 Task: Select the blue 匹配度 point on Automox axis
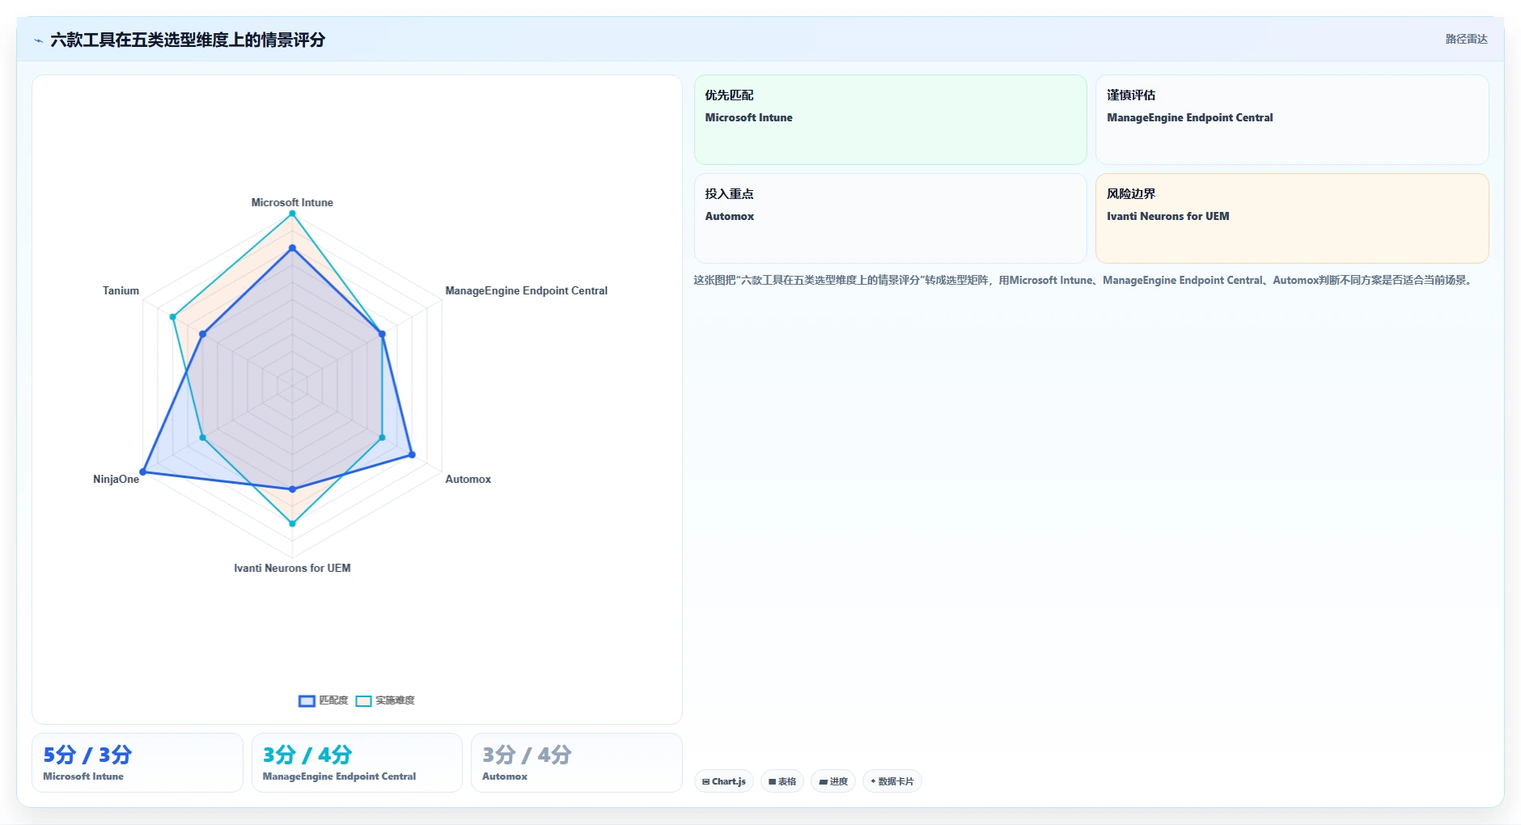(412, 455)
